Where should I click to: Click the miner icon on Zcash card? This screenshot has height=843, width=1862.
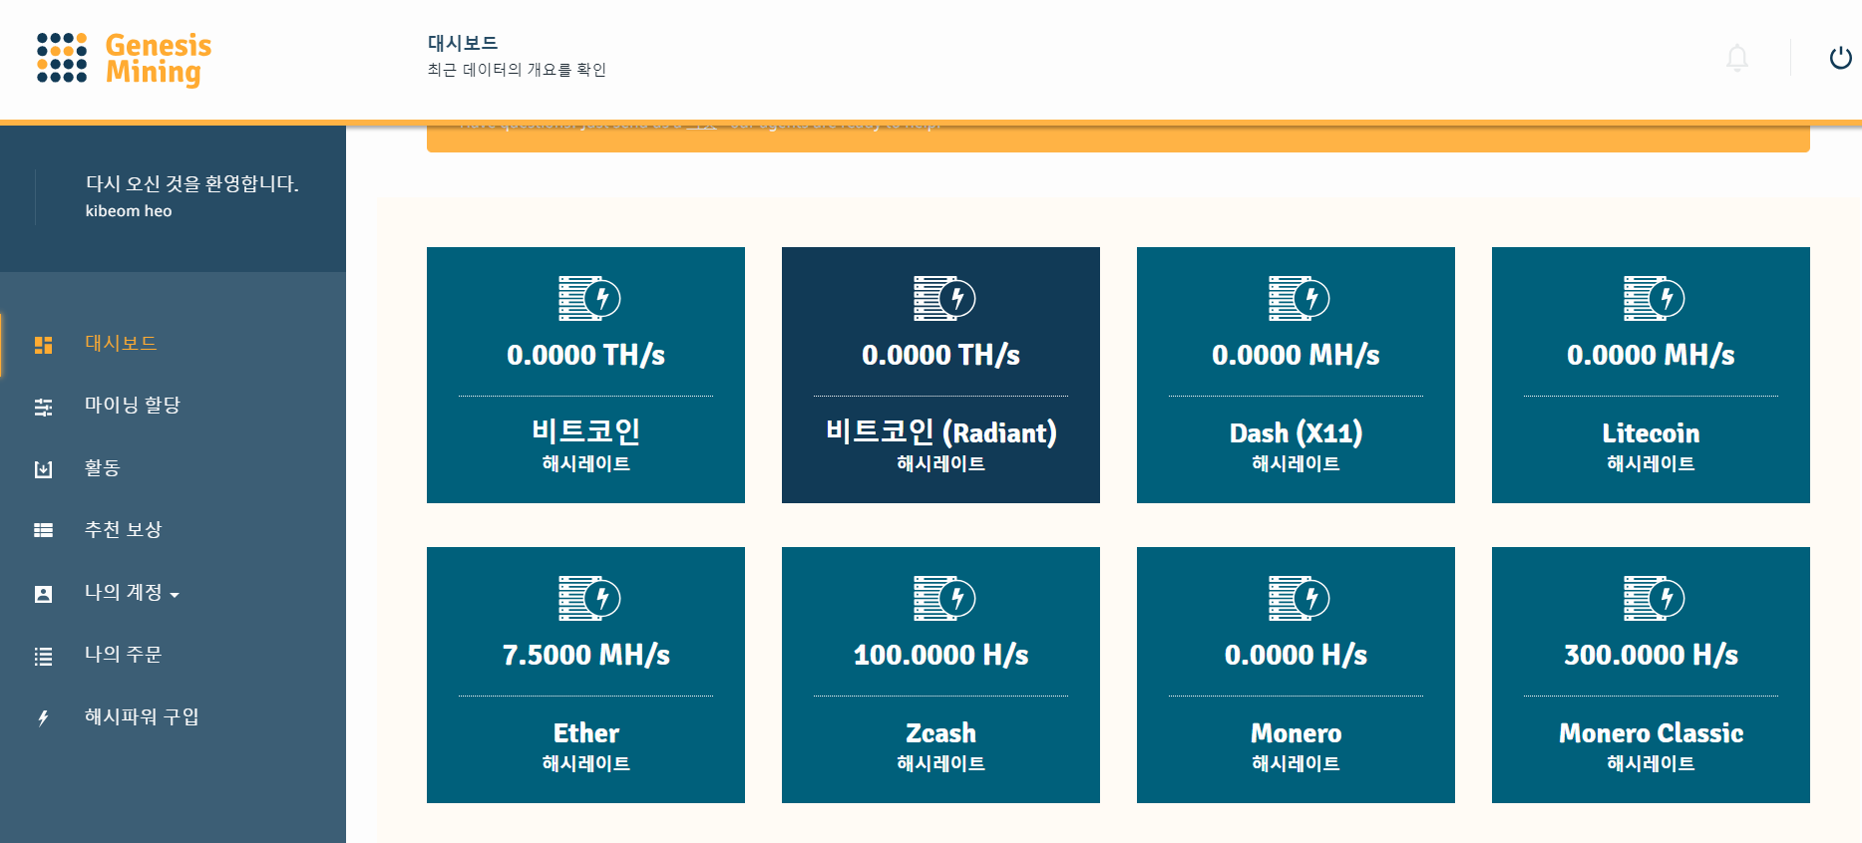coord(943,598)
